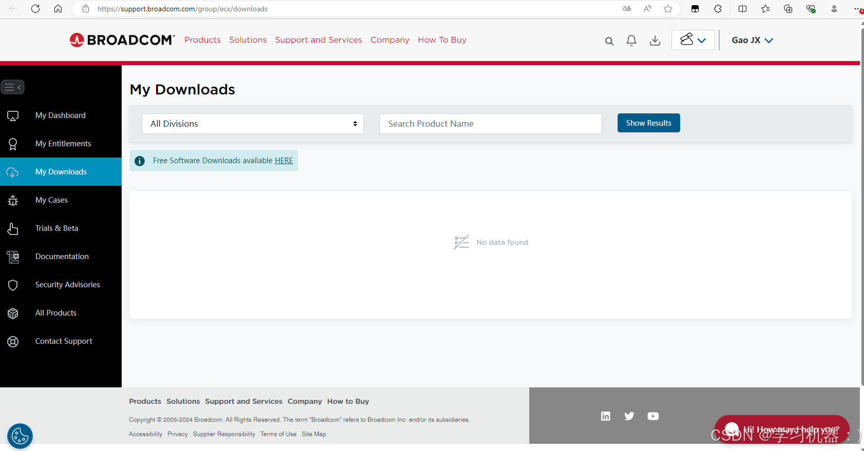Follow the HERE free downloads link

click(283, 161)
